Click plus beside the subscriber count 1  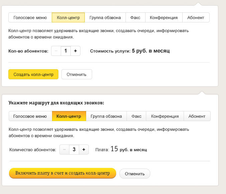click(x=75, y=51)
